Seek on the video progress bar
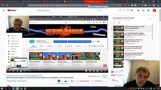Image resolution: width=161 pixels, height=90 pixels. tap(57, 69)
